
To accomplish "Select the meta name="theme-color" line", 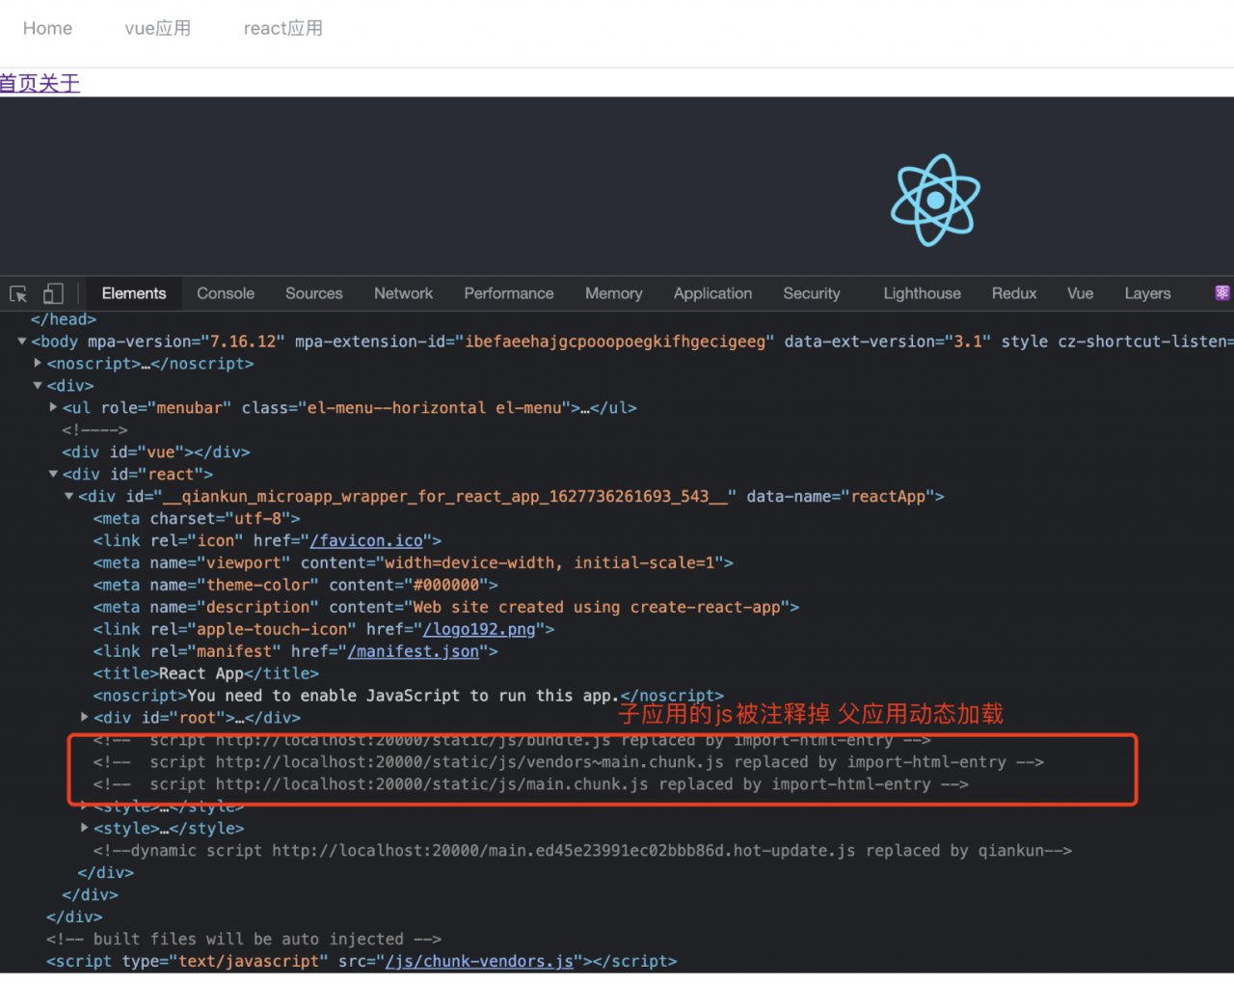I will pos(296,586).
